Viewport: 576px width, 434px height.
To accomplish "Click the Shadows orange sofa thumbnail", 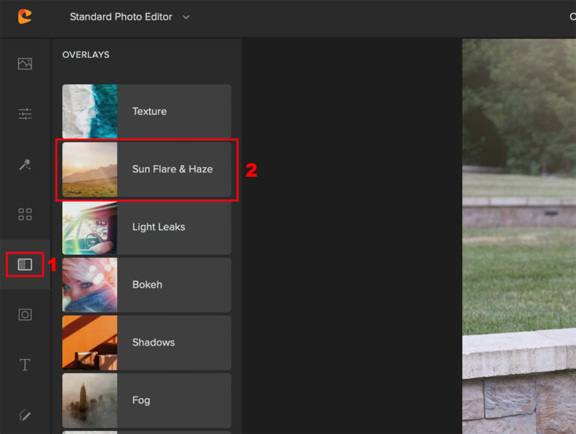I will 90,343.
